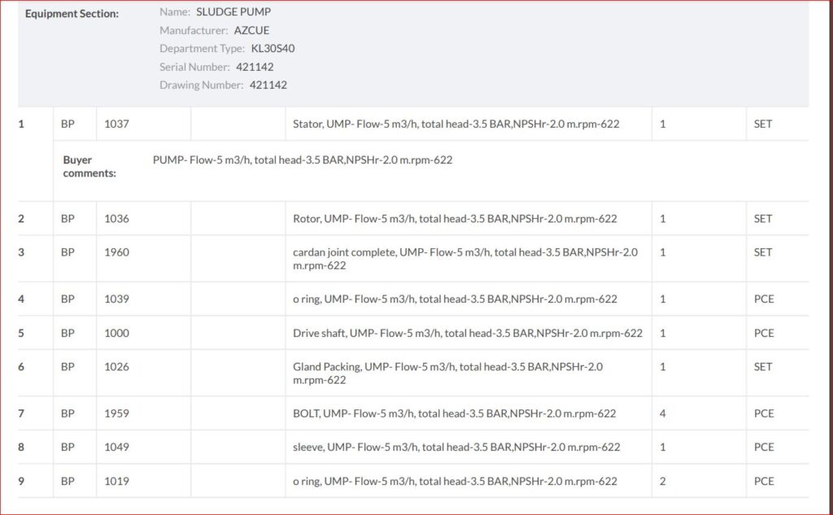This screenshot has width=833, height=515.
Task: Select the SET unit in Rotor row
Action: click(763, 218)
